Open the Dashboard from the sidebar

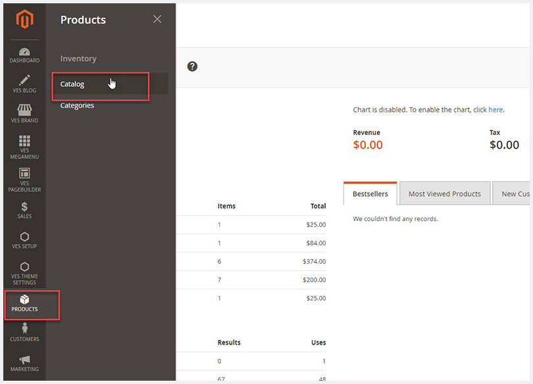[24, 55]
